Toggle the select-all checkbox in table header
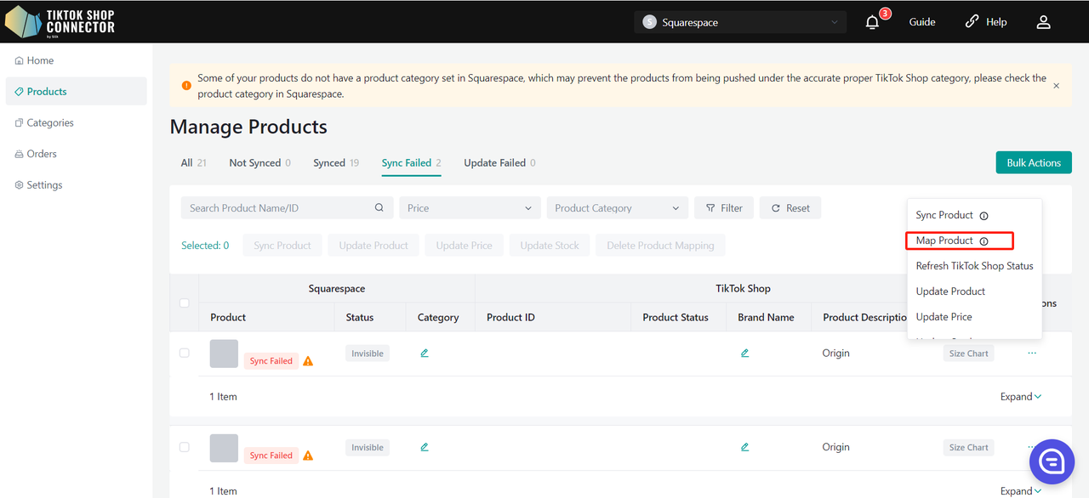This screenshot has width=1089, height=498. click(x=184, y=303)
